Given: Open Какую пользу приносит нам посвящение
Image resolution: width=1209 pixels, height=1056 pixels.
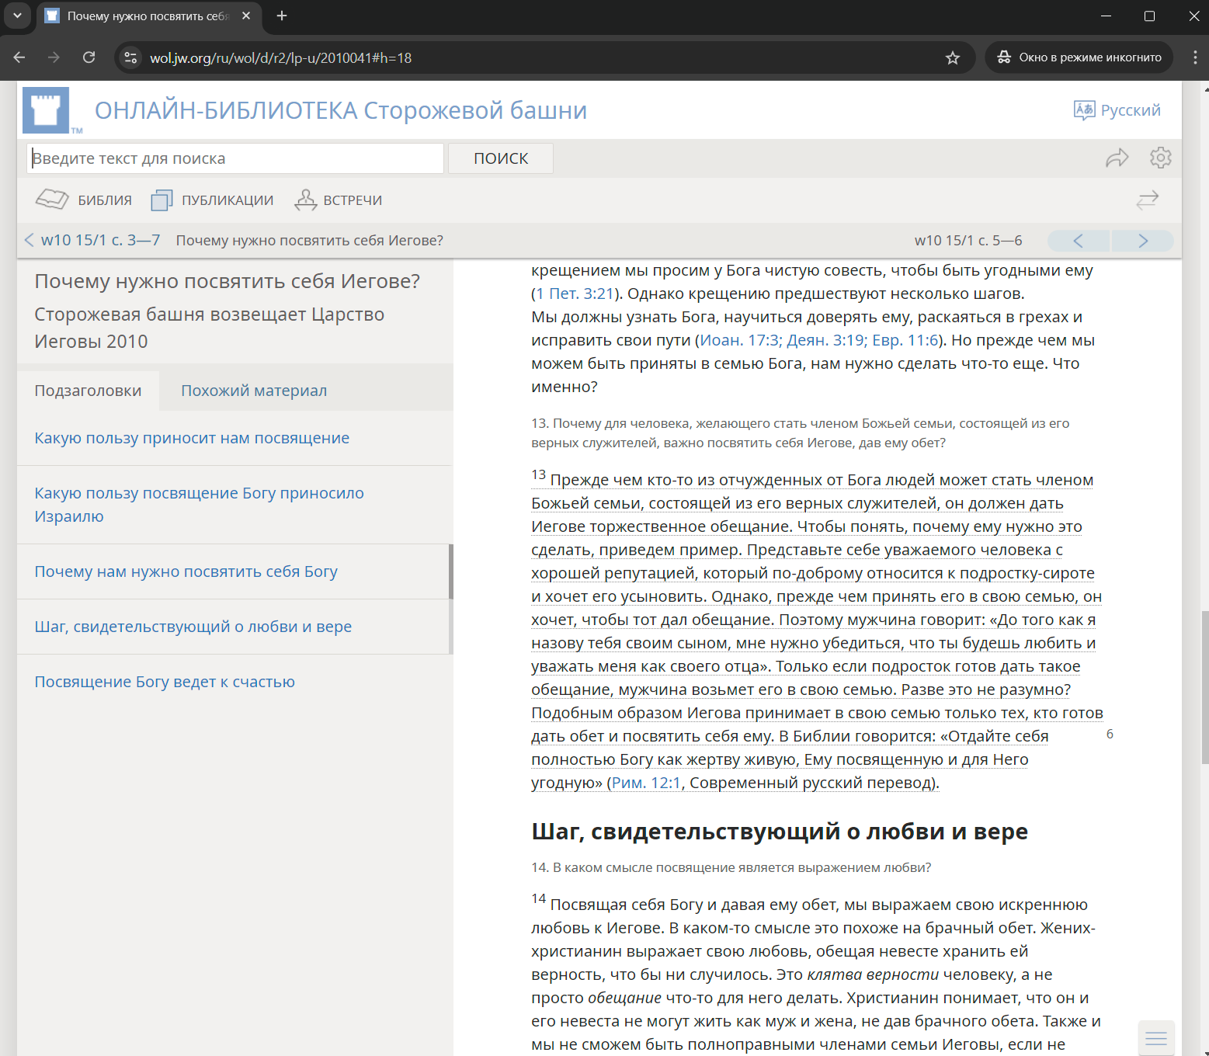Looking at the screenshot, I should pos(192,438).
